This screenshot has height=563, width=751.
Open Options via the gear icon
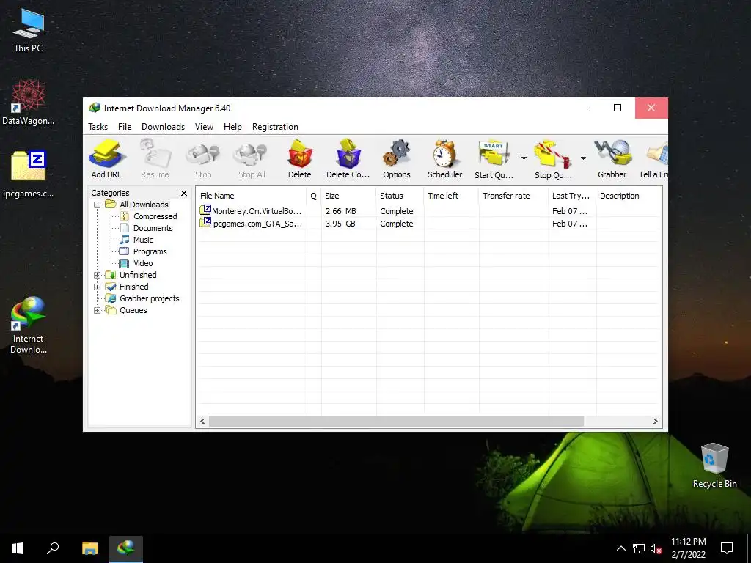click(x=397, y=159)
